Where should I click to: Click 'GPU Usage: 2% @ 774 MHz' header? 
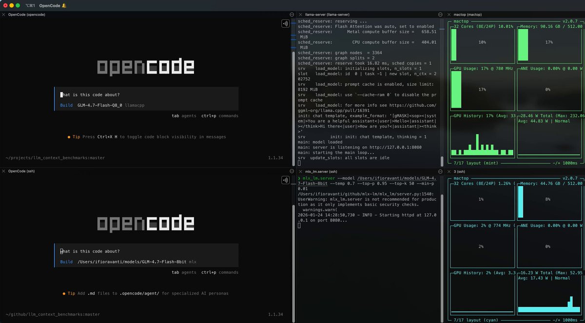pos(484,226)
